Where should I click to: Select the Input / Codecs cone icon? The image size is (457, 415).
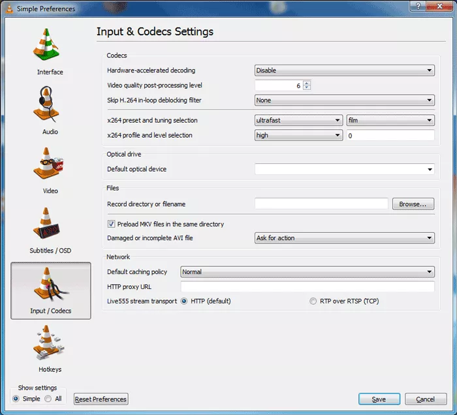[x=50, y=284]
